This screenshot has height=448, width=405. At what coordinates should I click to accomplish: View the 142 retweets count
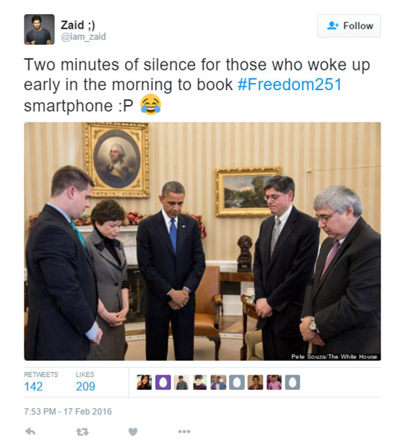(34, 386)
